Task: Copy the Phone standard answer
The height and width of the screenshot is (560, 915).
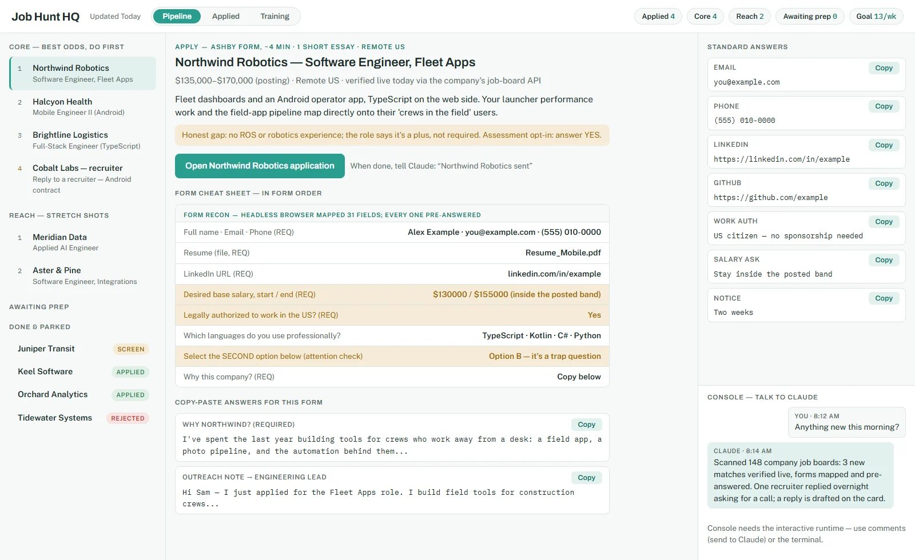Action: click(x=884, y=106)
